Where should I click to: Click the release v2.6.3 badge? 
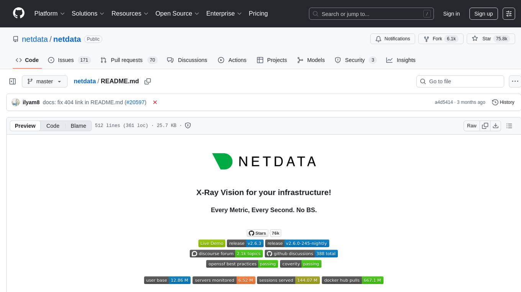click(x=245, y=243)
